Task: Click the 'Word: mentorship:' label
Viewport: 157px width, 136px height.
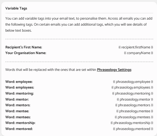Action: [x=20, y=123]
